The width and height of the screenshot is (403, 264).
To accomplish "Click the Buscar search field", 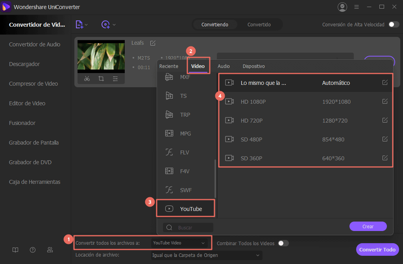I will (x=193, y=227).
